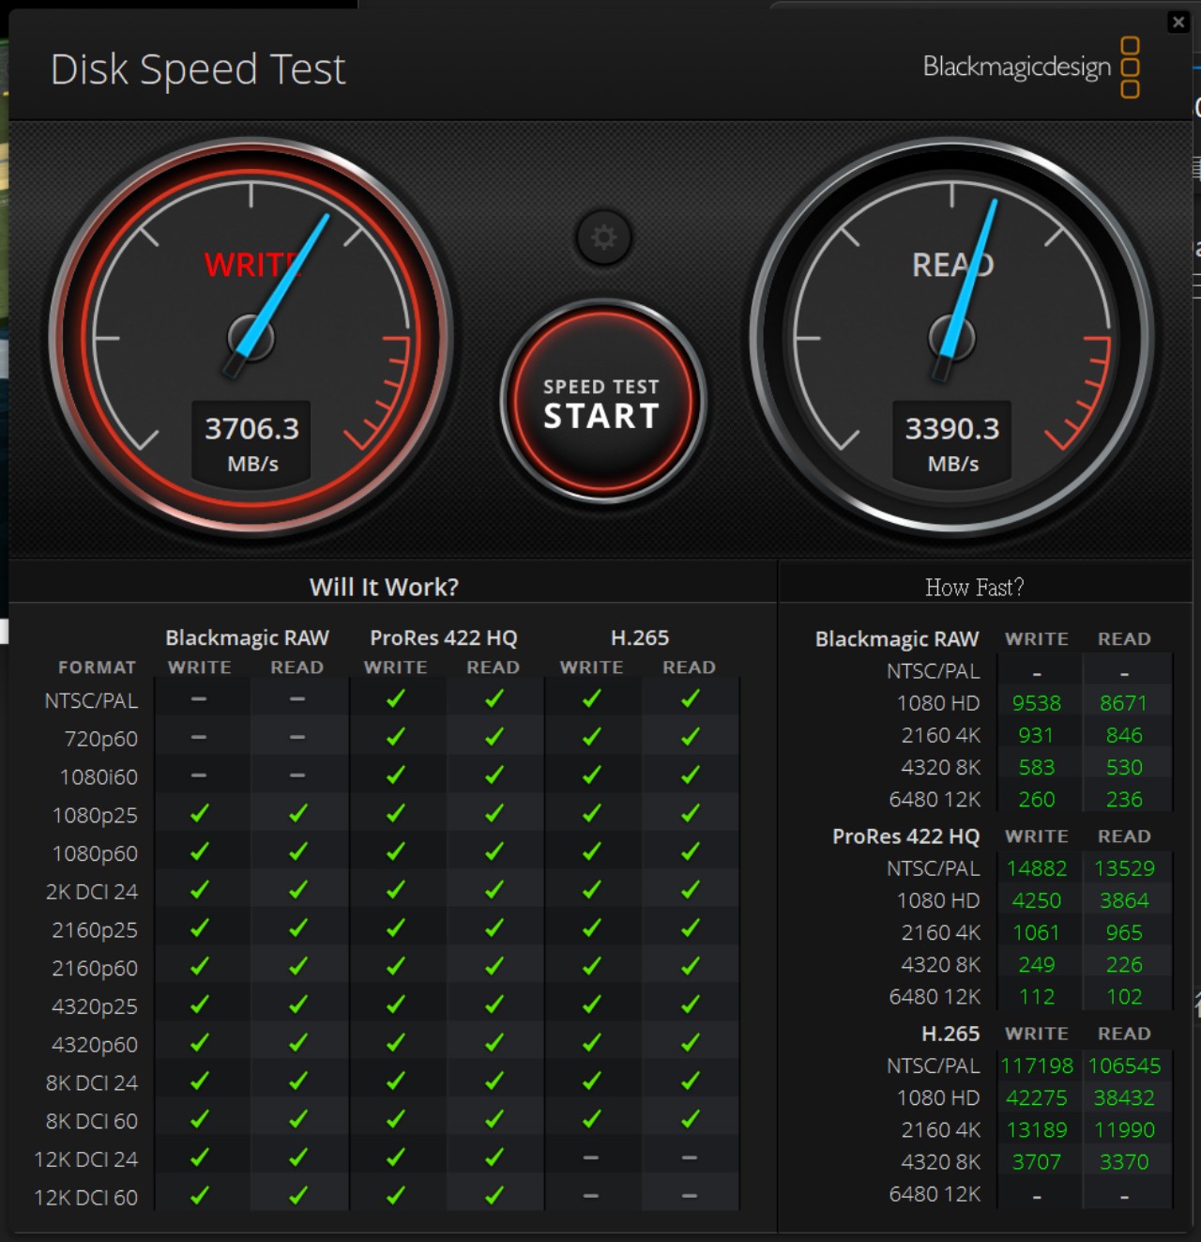Click 2160p25 Blackmagic RAW read checkmark

pos(297,928)
